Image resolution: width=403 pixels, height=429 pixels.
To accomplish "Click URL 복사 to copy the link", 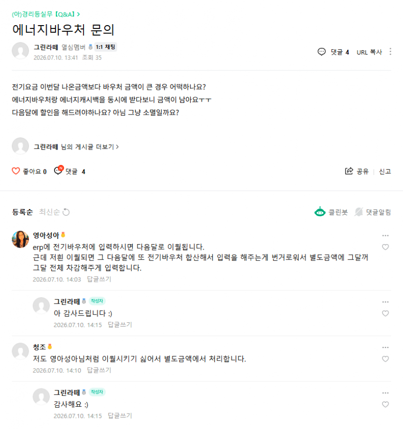I will point(369,52).
